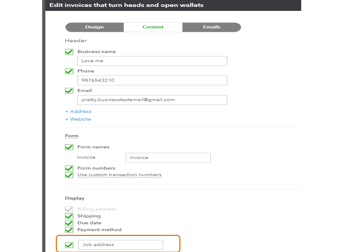Viewport: 337px width, 252px height.
Task: Click the Email address input field
Action: [x=152, y=100]
